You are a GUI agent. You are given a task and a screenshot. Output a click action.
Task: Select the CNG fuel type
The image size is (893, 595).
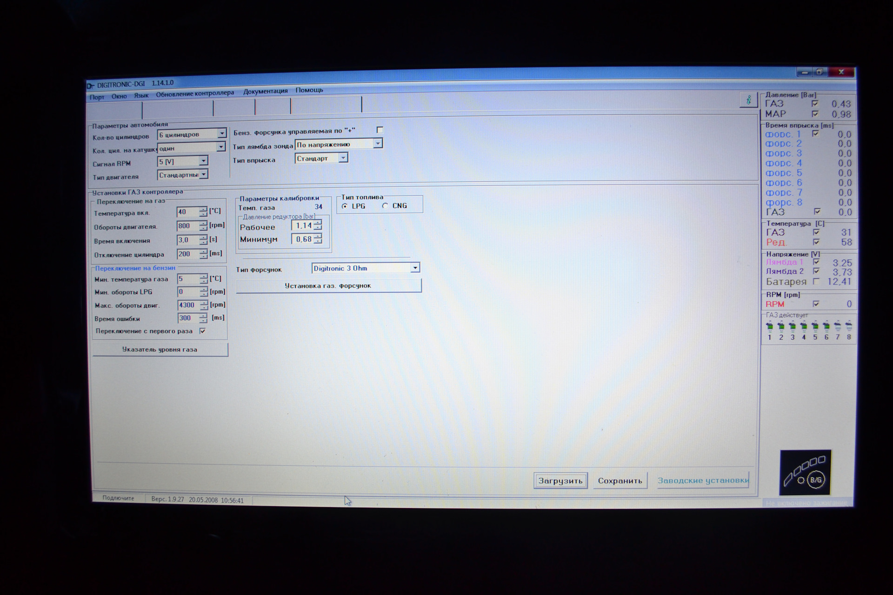coord(385,205)
